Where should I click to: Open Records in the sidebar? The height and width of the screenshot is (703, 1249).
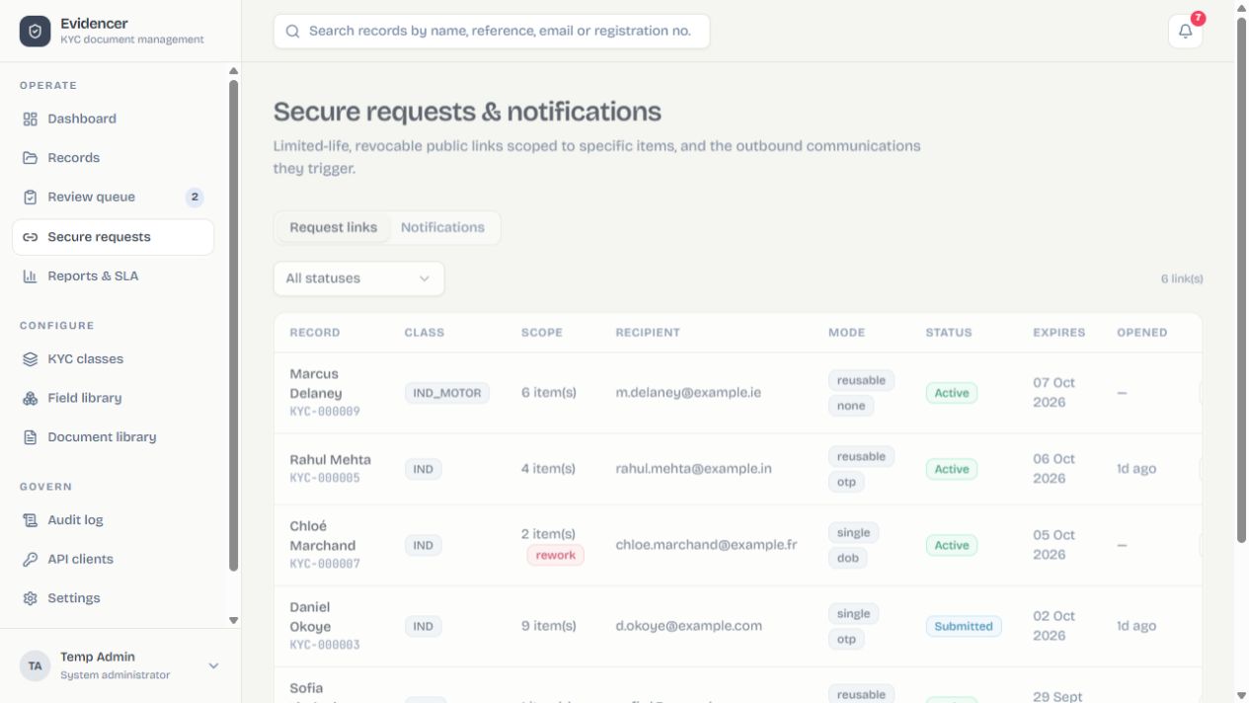point(113,158)
